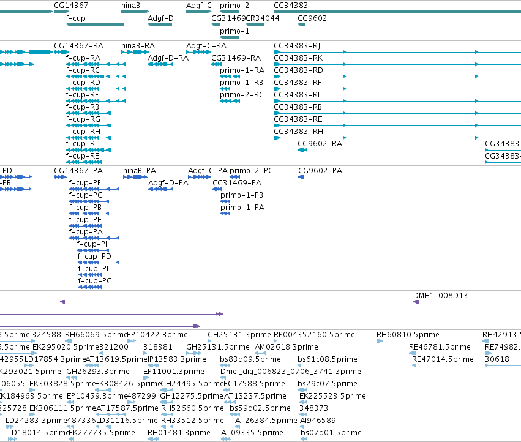Open the Adgf-C gene label
This screenshot has height=442, width=521.
point(199,6)
